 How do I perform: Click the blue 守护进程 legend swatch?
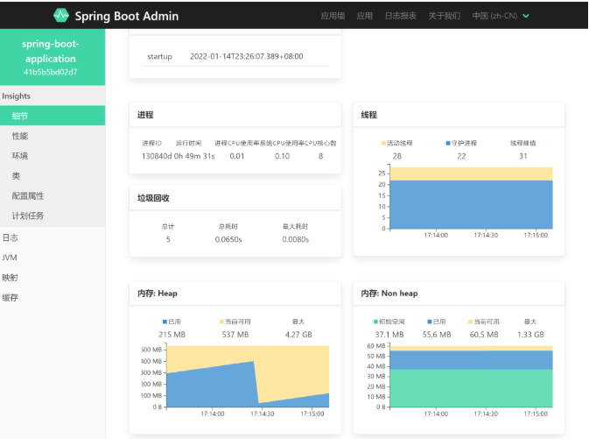coord(448,143)
